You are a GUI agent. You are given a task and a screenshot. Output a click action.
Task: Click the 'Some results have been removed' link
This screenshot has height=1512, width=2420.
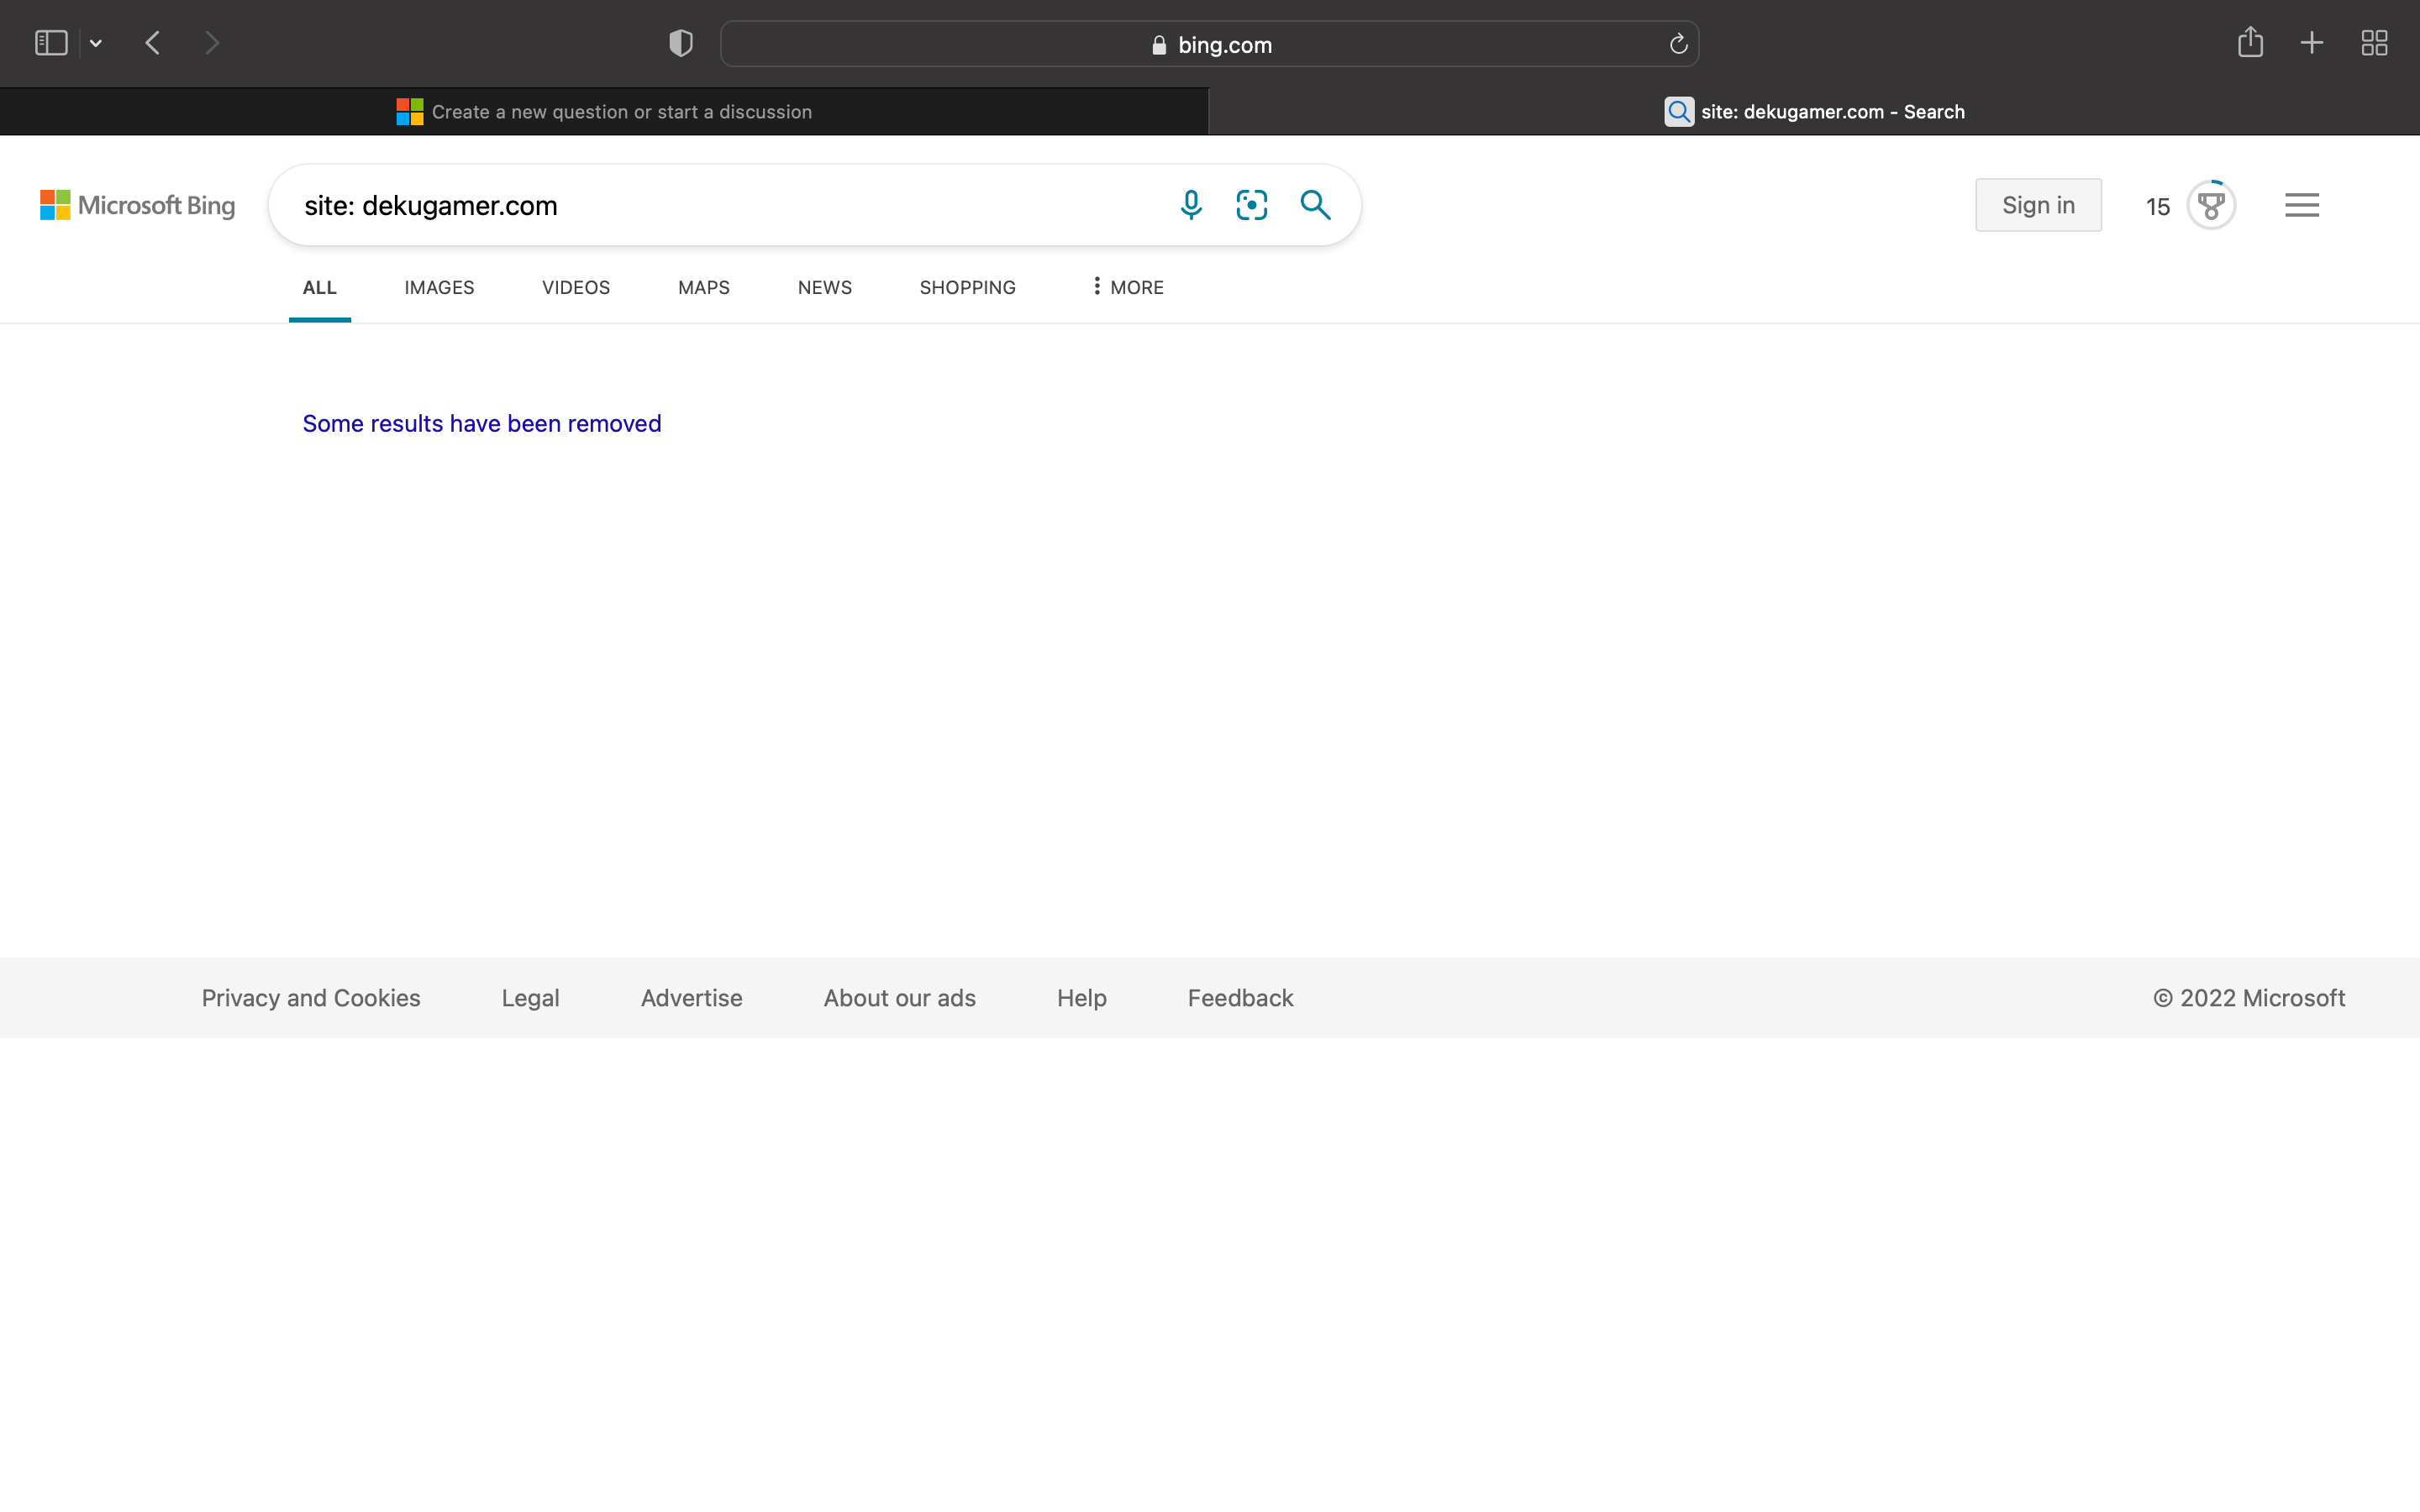pyautogui.click(x=481, y=423)
